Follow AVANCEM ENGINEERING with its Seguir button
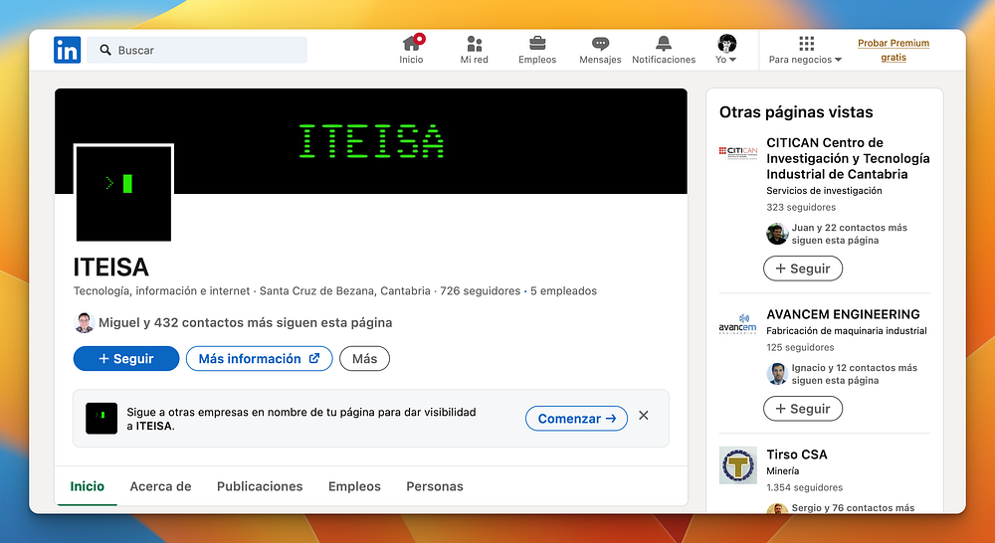Screen dimensions: 995x543 803,409
